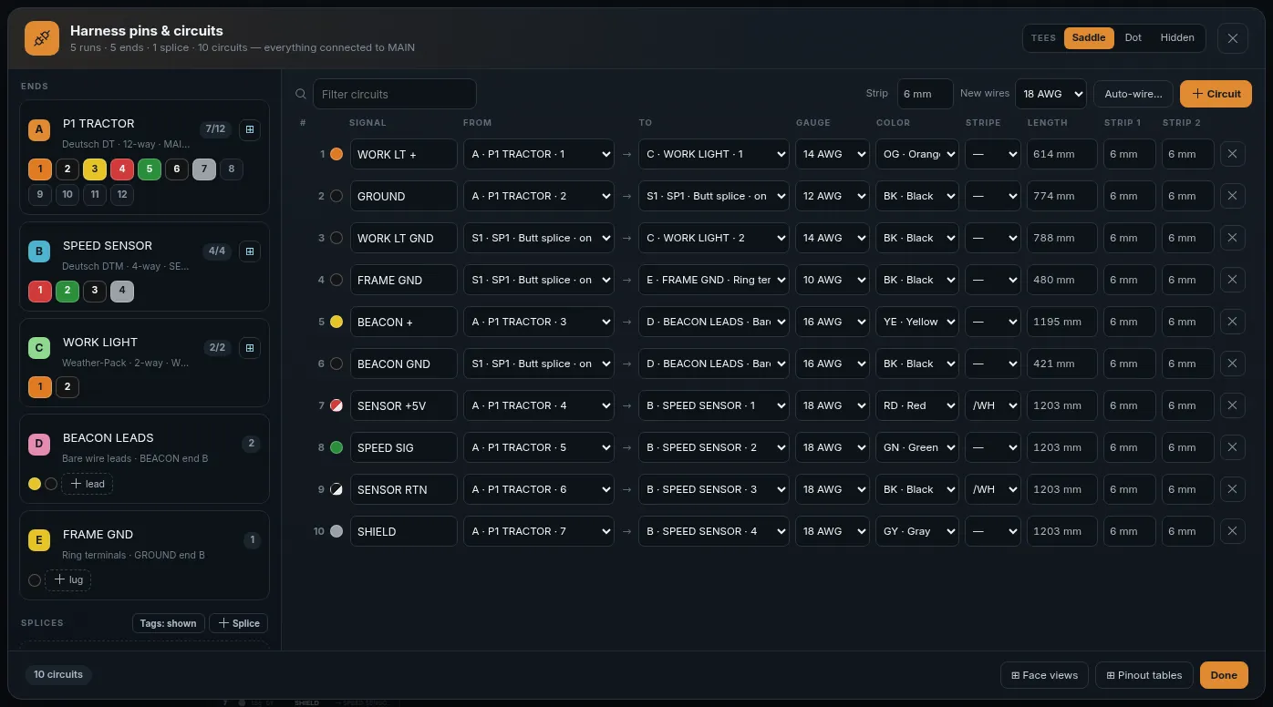Select pin 2 on WORK LIGHT
Image resolution: width=1273 pixels, height=707 pixels.
67,387
